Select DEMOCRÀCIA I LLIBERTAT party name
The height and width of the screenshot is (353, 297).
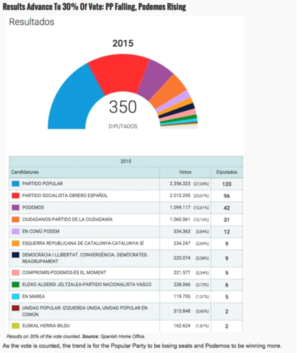click(x=85, y=258)
